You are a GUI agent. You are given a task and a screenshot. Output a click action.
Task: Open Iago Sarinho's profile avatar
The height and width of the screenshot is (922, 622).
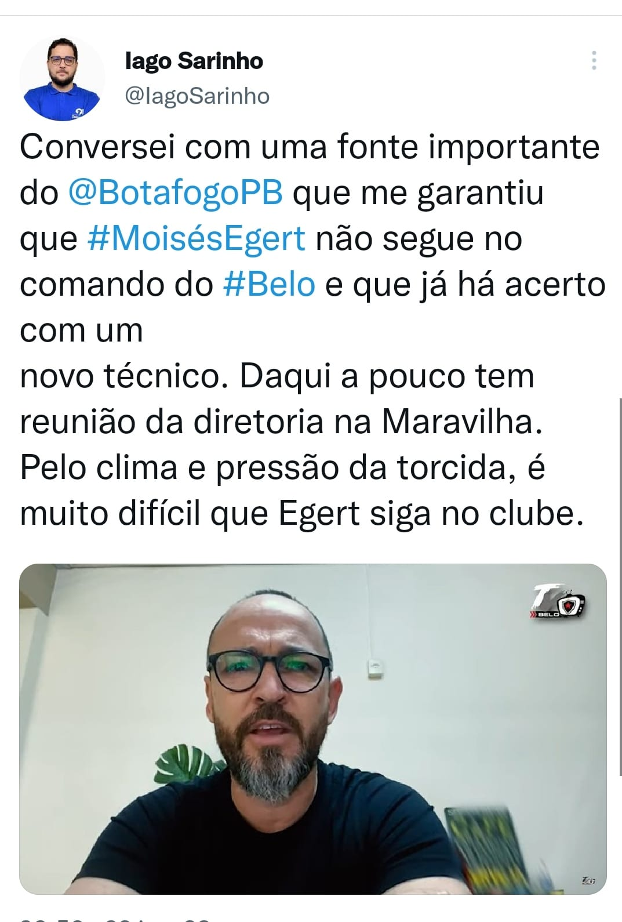[x=62, y=78]
